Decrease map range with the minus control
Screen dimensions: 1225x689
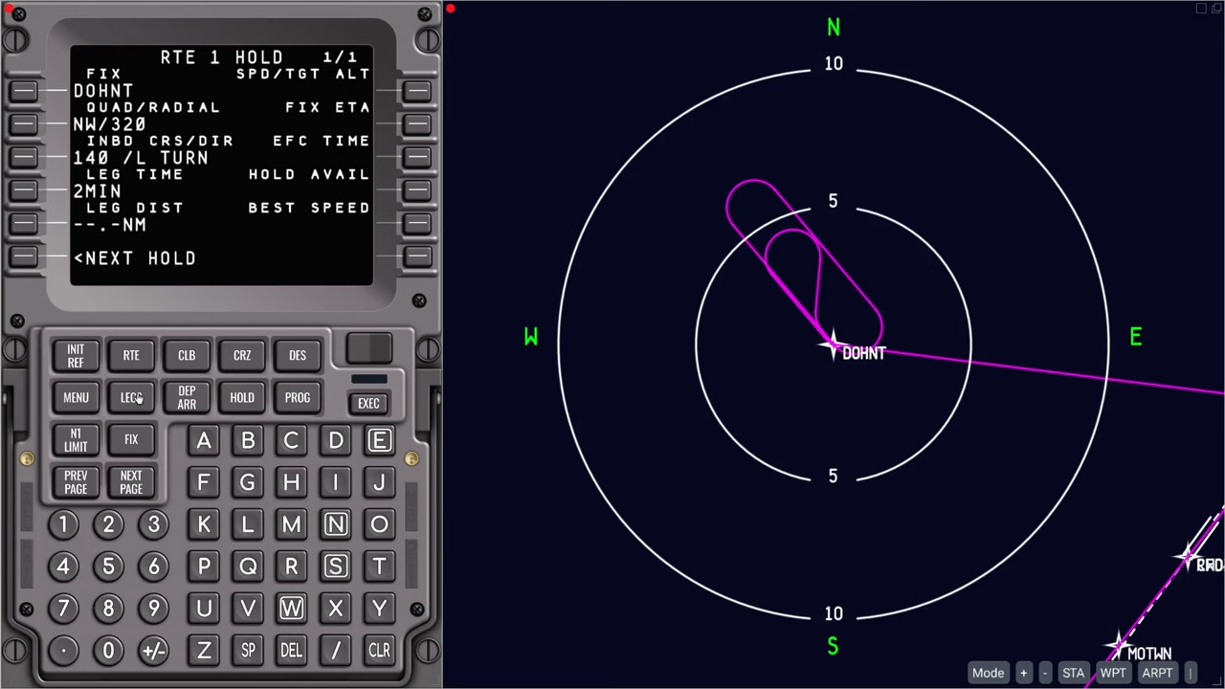click(1044, 673)
